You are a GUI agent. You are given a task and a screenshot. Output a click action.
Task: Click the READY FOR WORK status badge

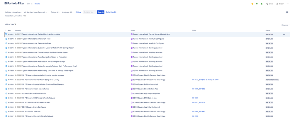click(272, 80)
